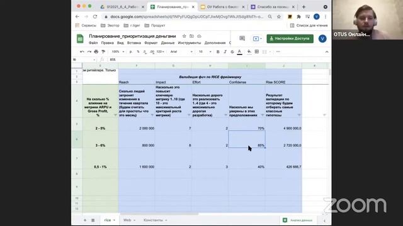Open the extensions puzzle icon
The image size is (403, 226).
[298, 17]
